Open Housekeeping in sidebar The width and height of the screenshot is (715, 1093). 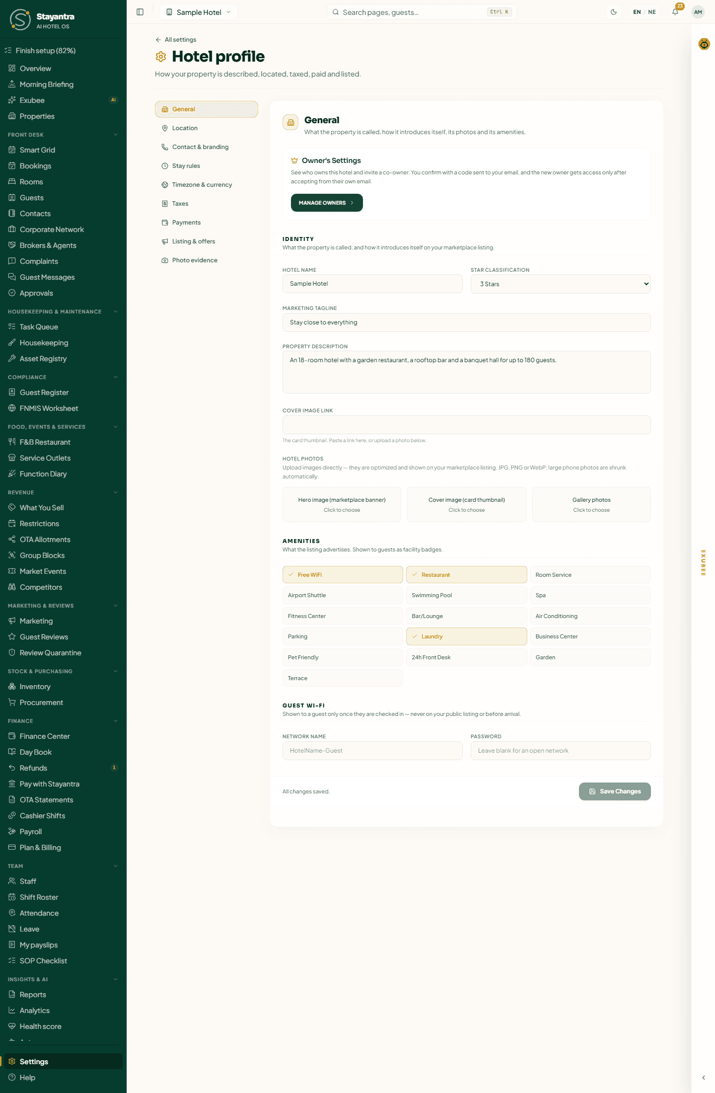tap(63, 343)
